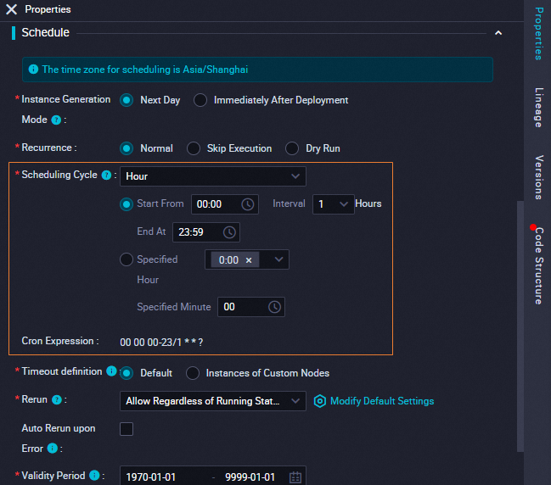Click the Cron Expression value text

click(161, 343)
